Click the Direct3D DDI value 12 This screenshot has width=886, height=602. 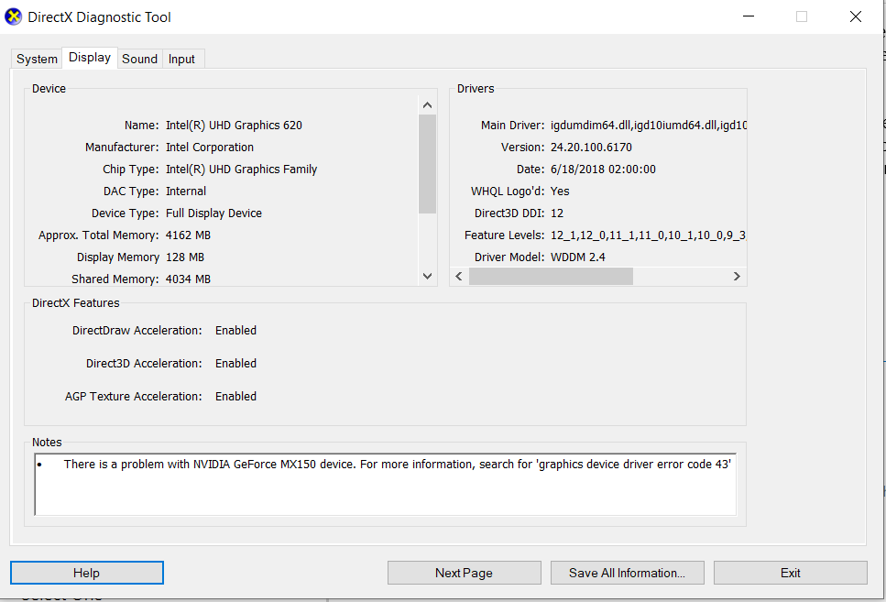(x=557, y=213)
